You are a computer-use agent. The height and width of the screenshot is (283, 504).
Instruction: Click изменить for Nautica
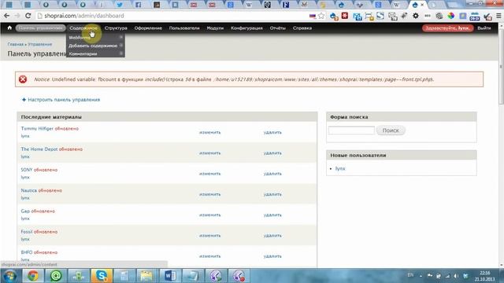point(209,194)
